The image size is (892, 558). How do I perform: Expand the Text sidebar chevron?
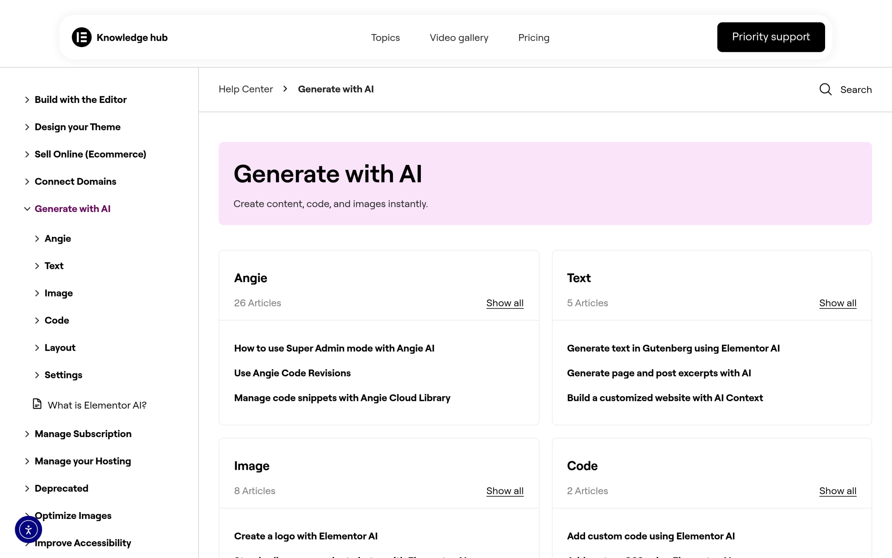37,266
